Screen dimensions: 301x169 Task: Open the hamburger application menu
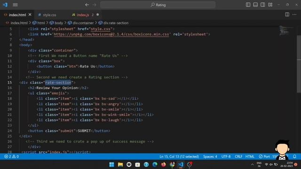pos(15,5)
